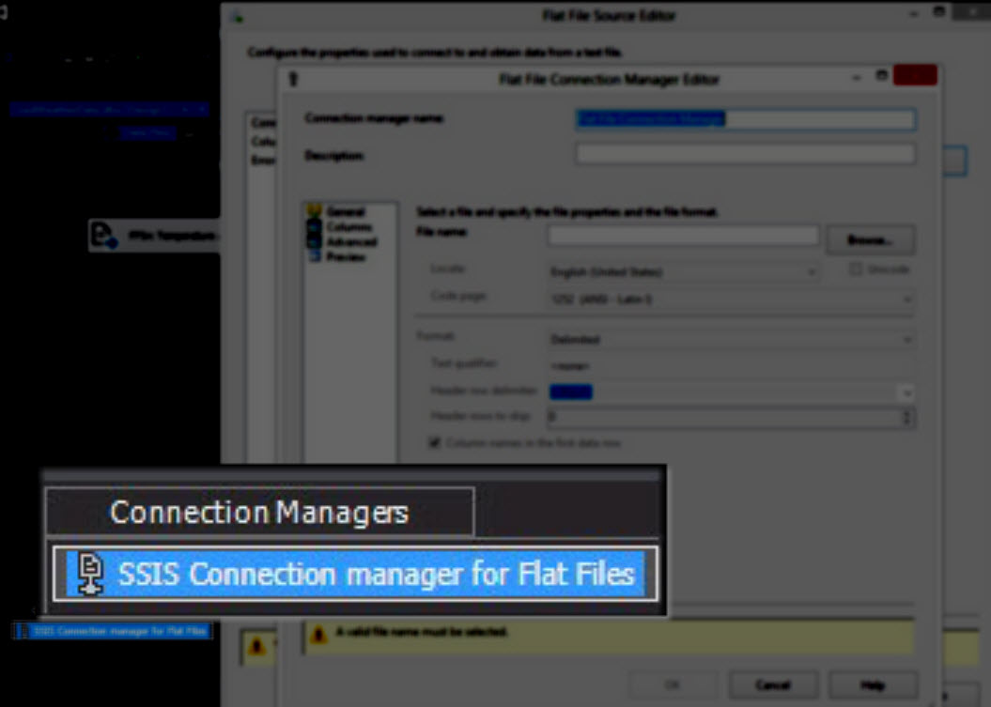The height and width of the screenshot is (707, 991).
Task: Minimize the Flat File Source Editor window
Action: click(914, 14)
